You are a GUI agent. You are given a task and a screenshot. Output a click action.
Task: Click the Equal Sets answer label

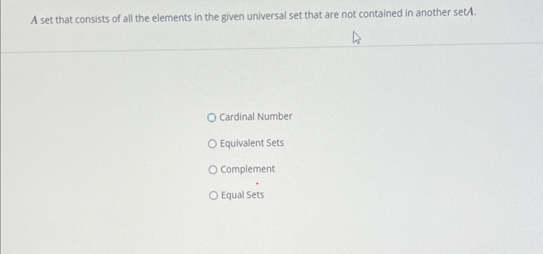coord(242,195)
